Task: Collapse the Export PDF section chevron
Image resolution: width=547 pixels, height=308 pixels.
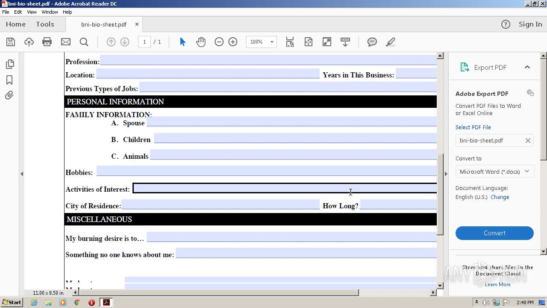Action: pos(527,67)
